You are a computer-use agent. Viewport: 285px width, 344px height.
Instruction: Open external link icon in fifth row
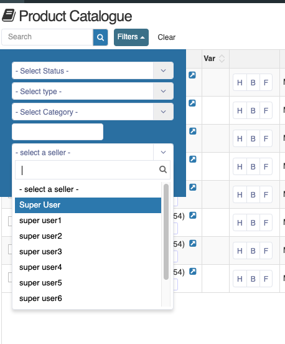[192, 188]
